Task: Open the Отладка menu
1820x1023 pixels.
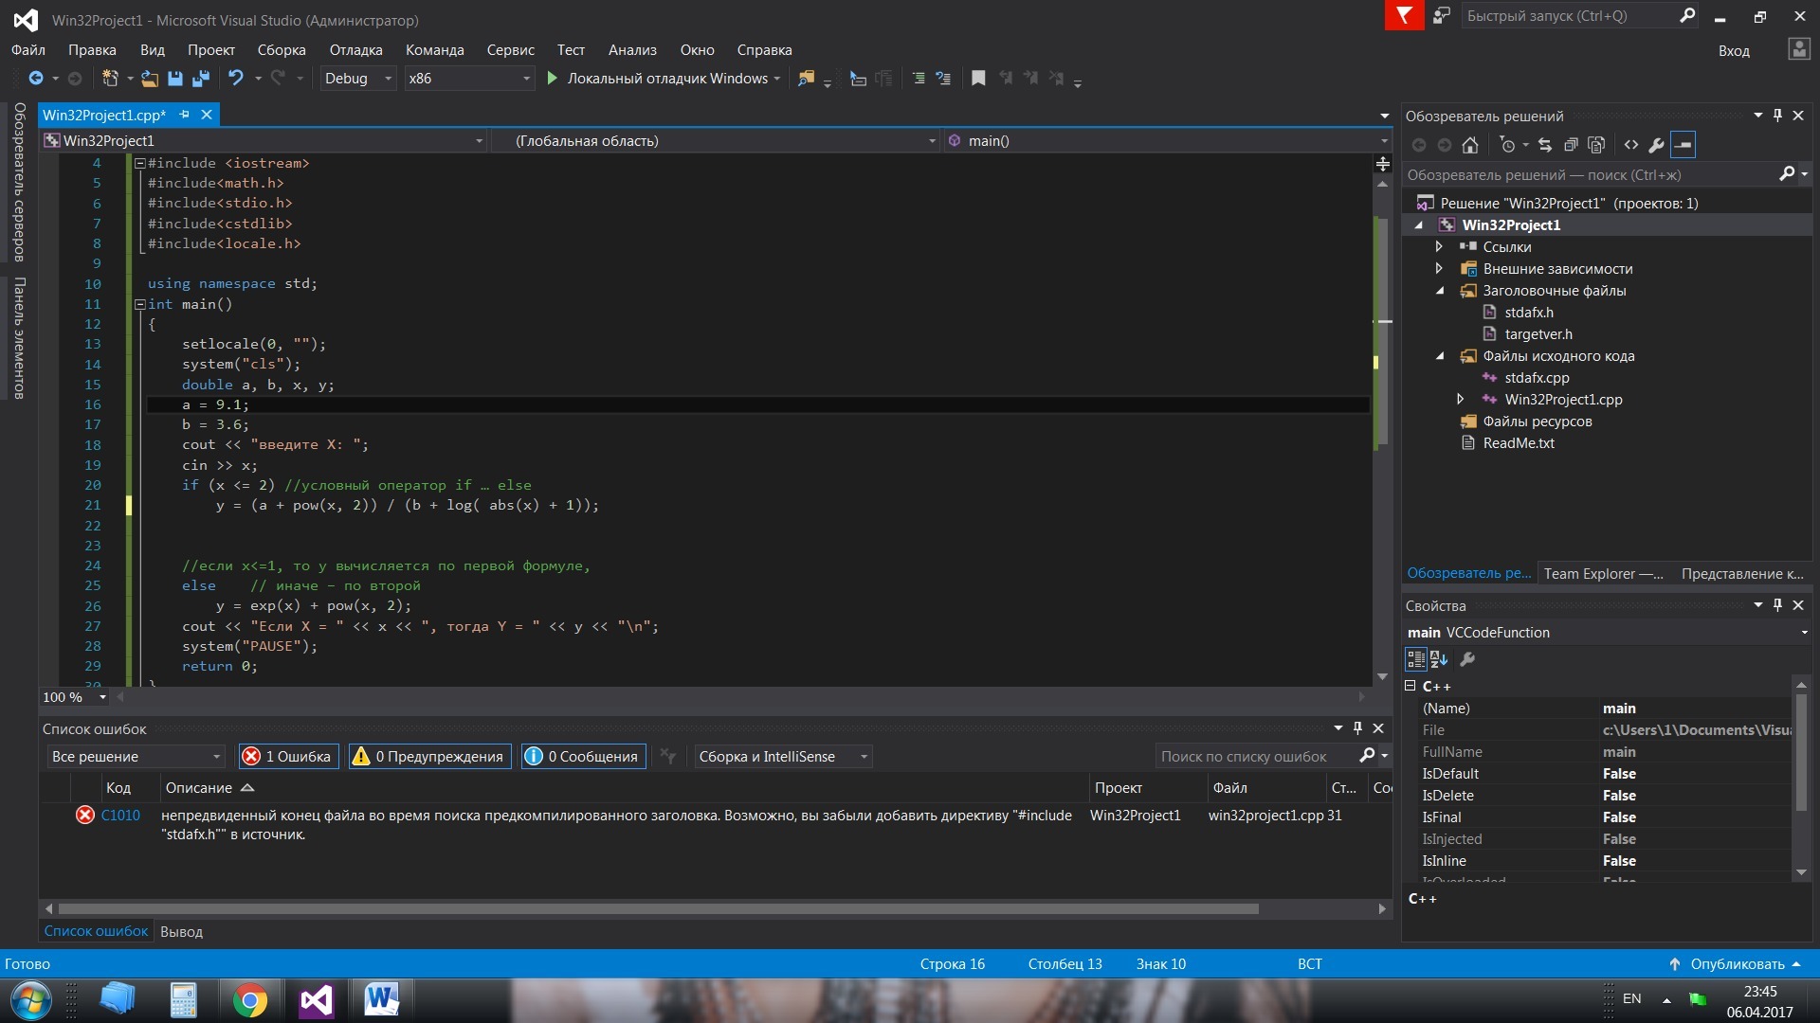Action: tap(355, 50)
